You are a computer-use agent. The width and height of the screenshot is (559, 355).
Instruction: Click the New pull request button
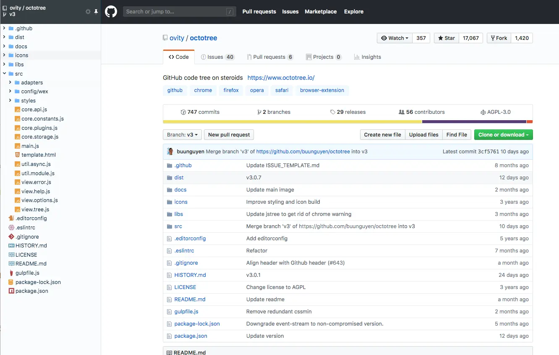229,135
